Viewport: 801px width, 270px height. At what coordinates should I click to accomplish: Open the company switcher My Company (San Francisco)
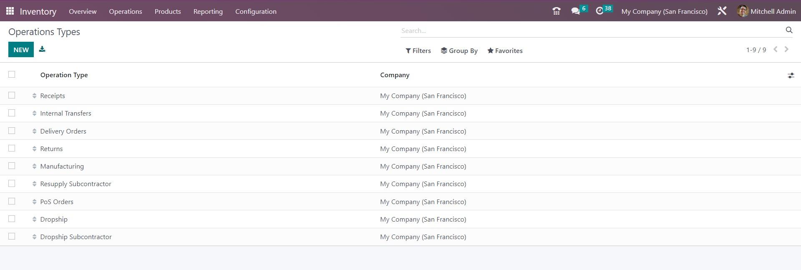click(x=664, y=11)
